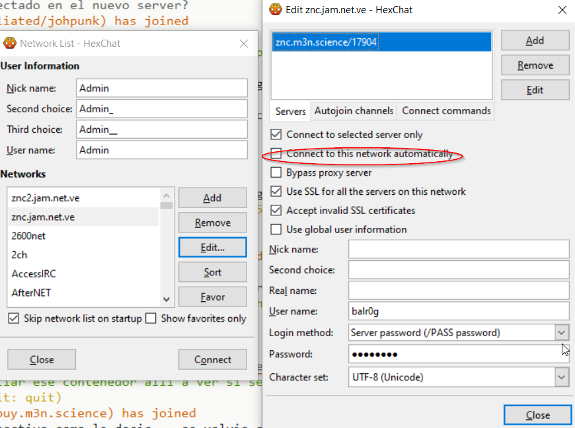Click the Password field
Image resolution: width=575 pixels, height=428 pixels.
tap(459, 354)
